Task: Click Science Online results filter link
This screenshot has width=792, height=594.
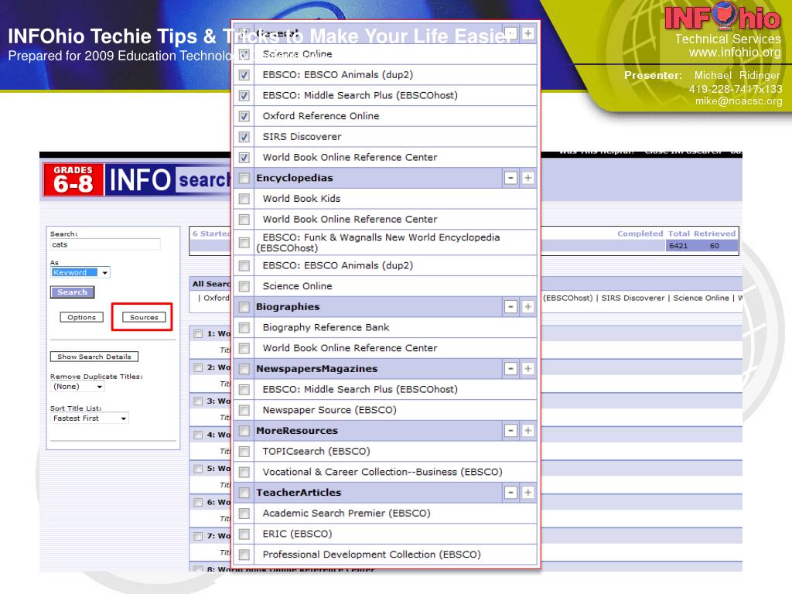Action: tap(701, 298)
